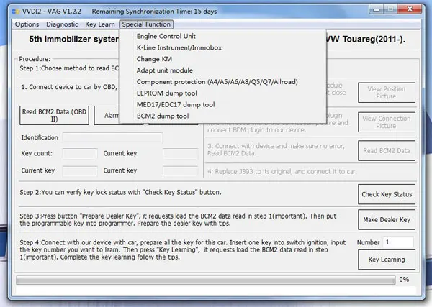This screenshot has height=307, width=432.
Task: Click the Step 4 key learning instructions
Action: [x=182, y=249]
